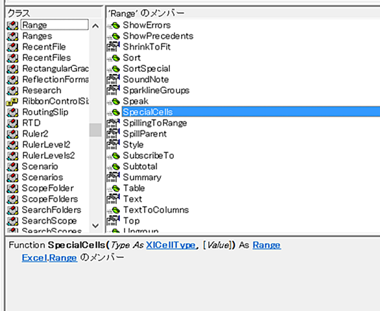Image resolution: width=380 pixels, height=311 pixels.
Task: Click class list scroll down arrow
Action: (x=95, y=225)
